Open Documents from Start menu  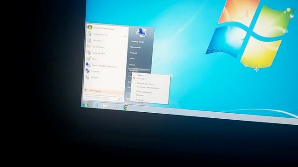pos(135,47)
